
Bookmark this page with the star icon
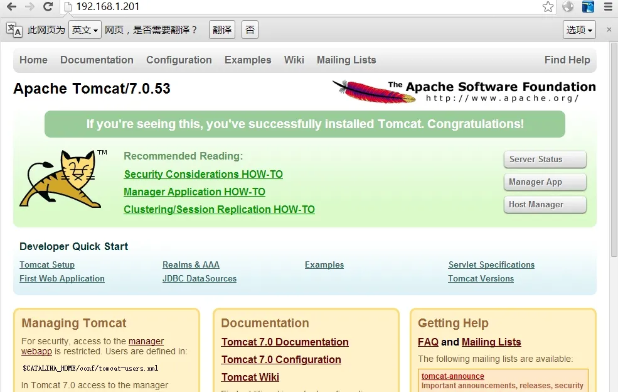[548, 7]
